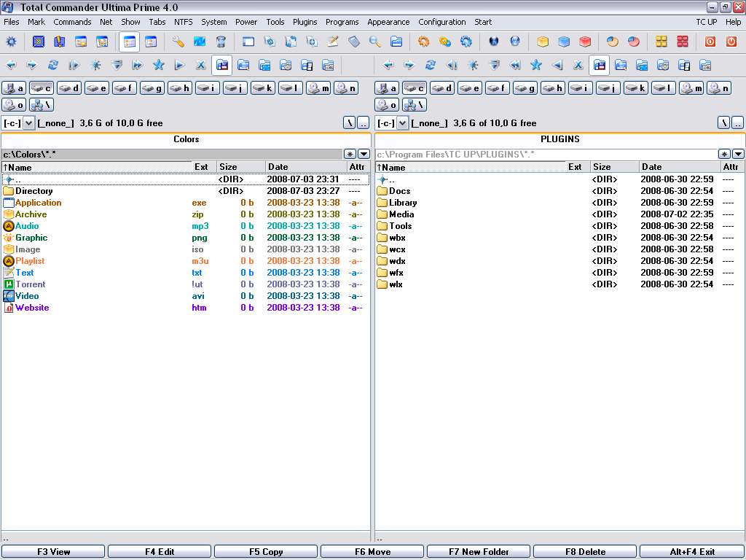746x560 pixels.
Task: Click the gear icon at toolbar far left
Action: point(11,42)
